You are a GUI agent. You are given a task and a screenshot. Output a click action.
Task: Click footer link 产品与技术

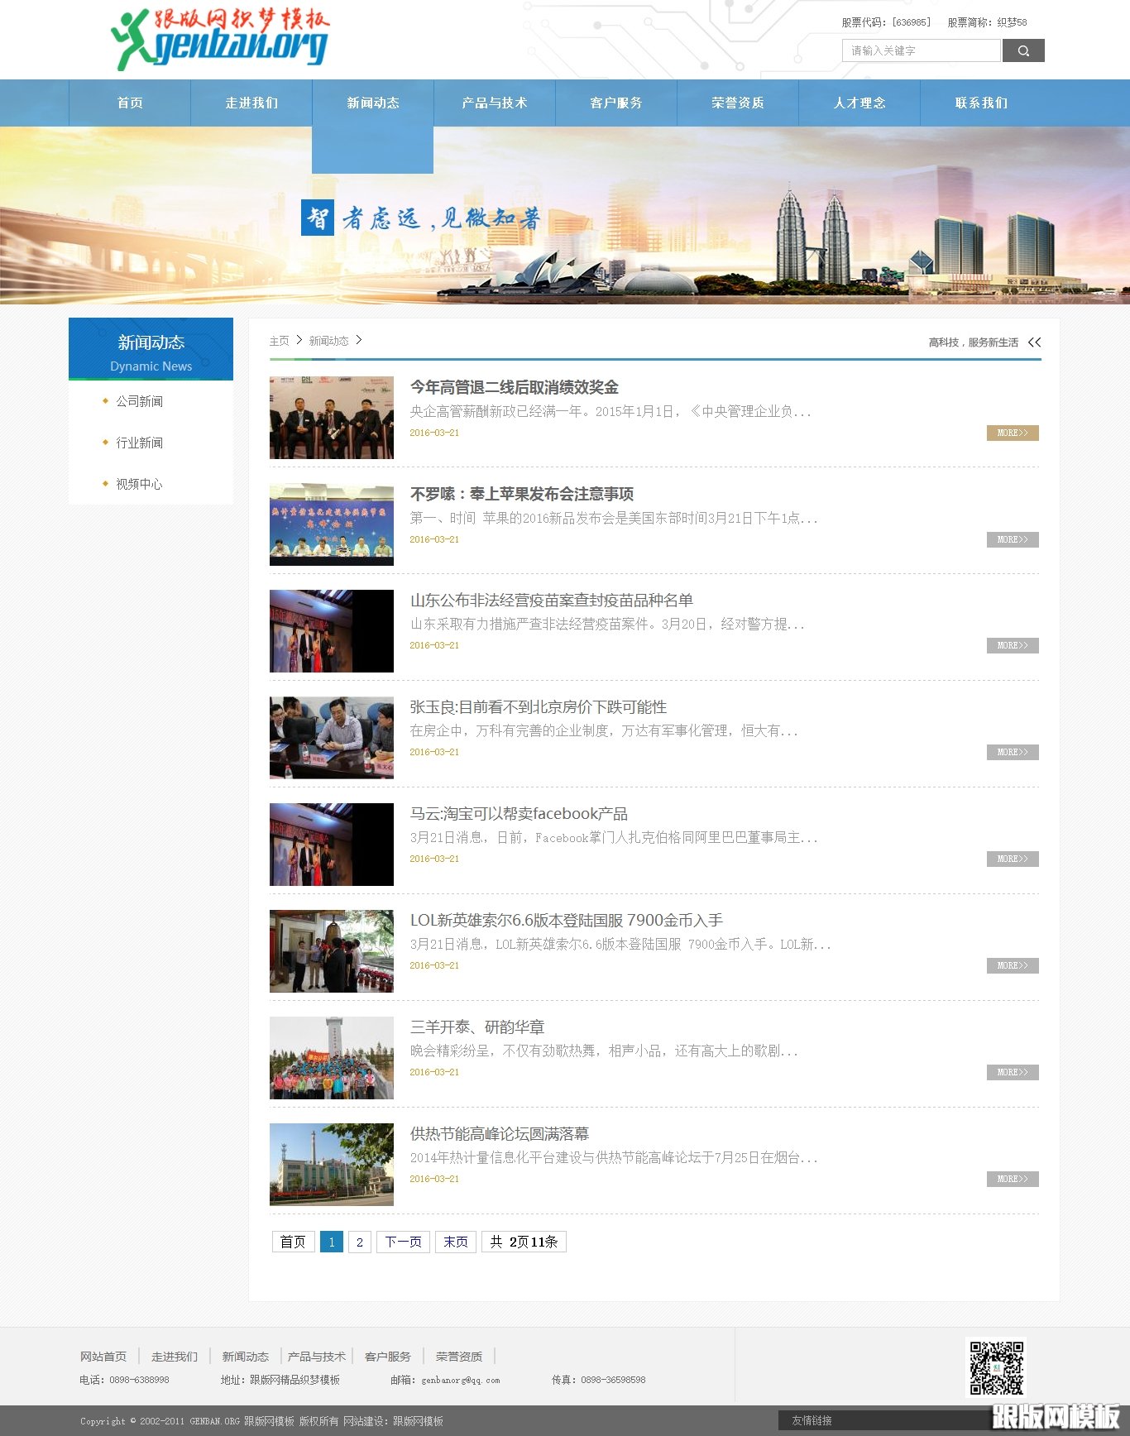tap(317, 1357)
